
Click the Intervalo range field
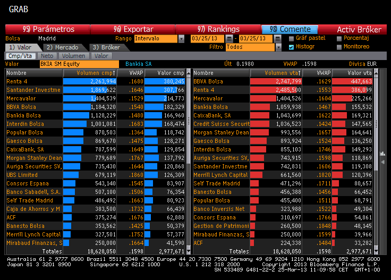click(x=156, y=39)
